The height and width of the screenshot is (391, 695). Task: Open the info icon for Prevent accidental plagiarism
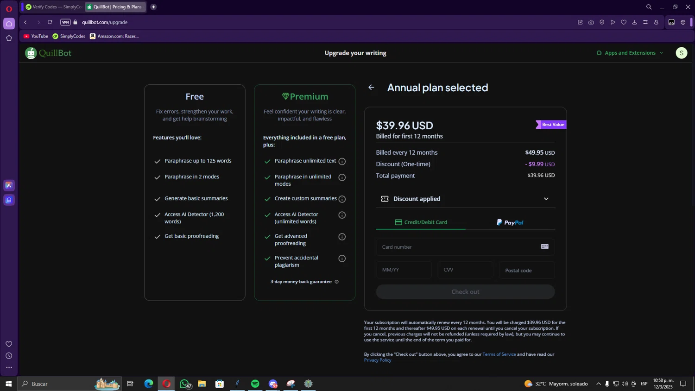tap(342, 259)
